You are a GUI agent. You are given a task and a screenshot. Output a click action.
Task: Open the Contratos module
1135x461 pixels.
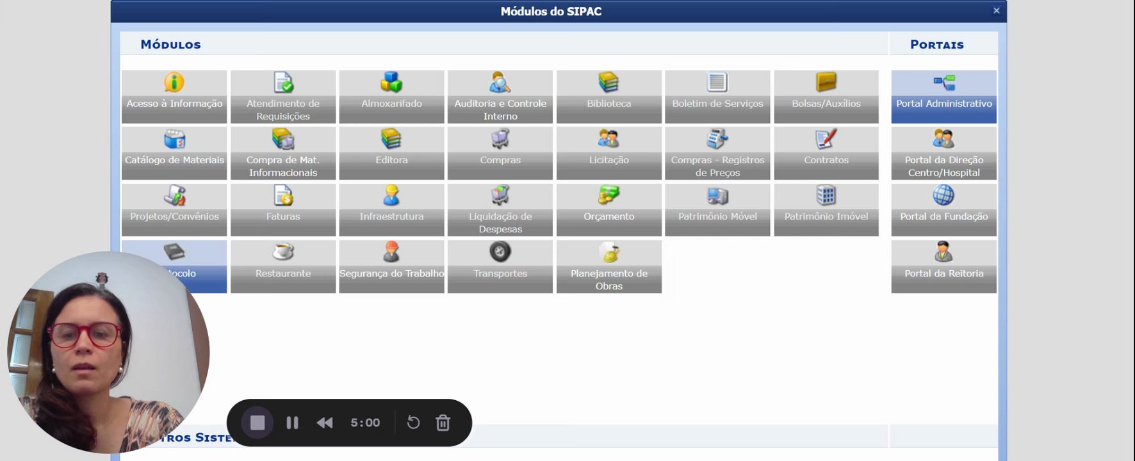pos(826,153)
